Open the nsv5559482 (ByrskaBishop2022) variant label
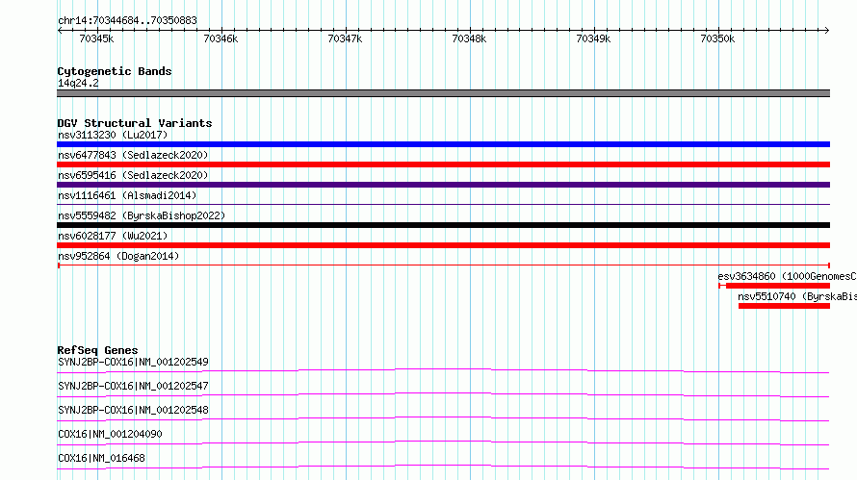 142,215
